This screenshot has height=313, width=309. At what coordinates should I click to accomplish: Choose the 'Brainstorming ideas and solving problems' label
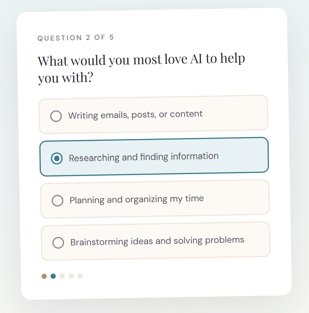[157, 241]
